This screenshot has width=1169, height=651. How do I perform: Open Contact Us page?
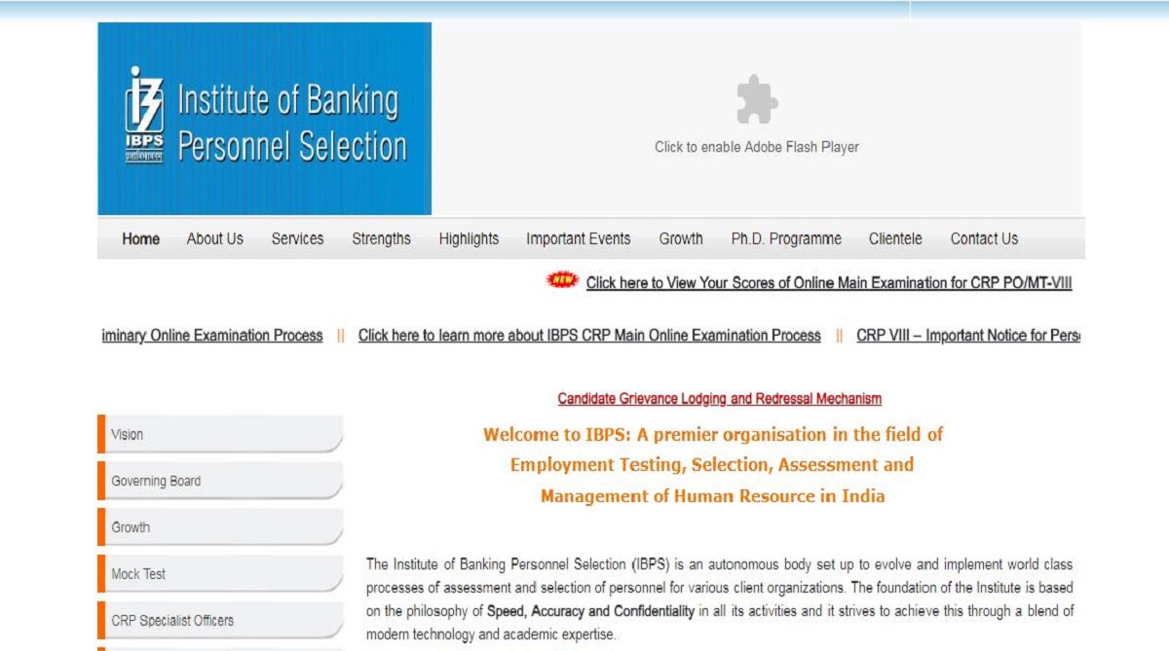tap(984, 238)
